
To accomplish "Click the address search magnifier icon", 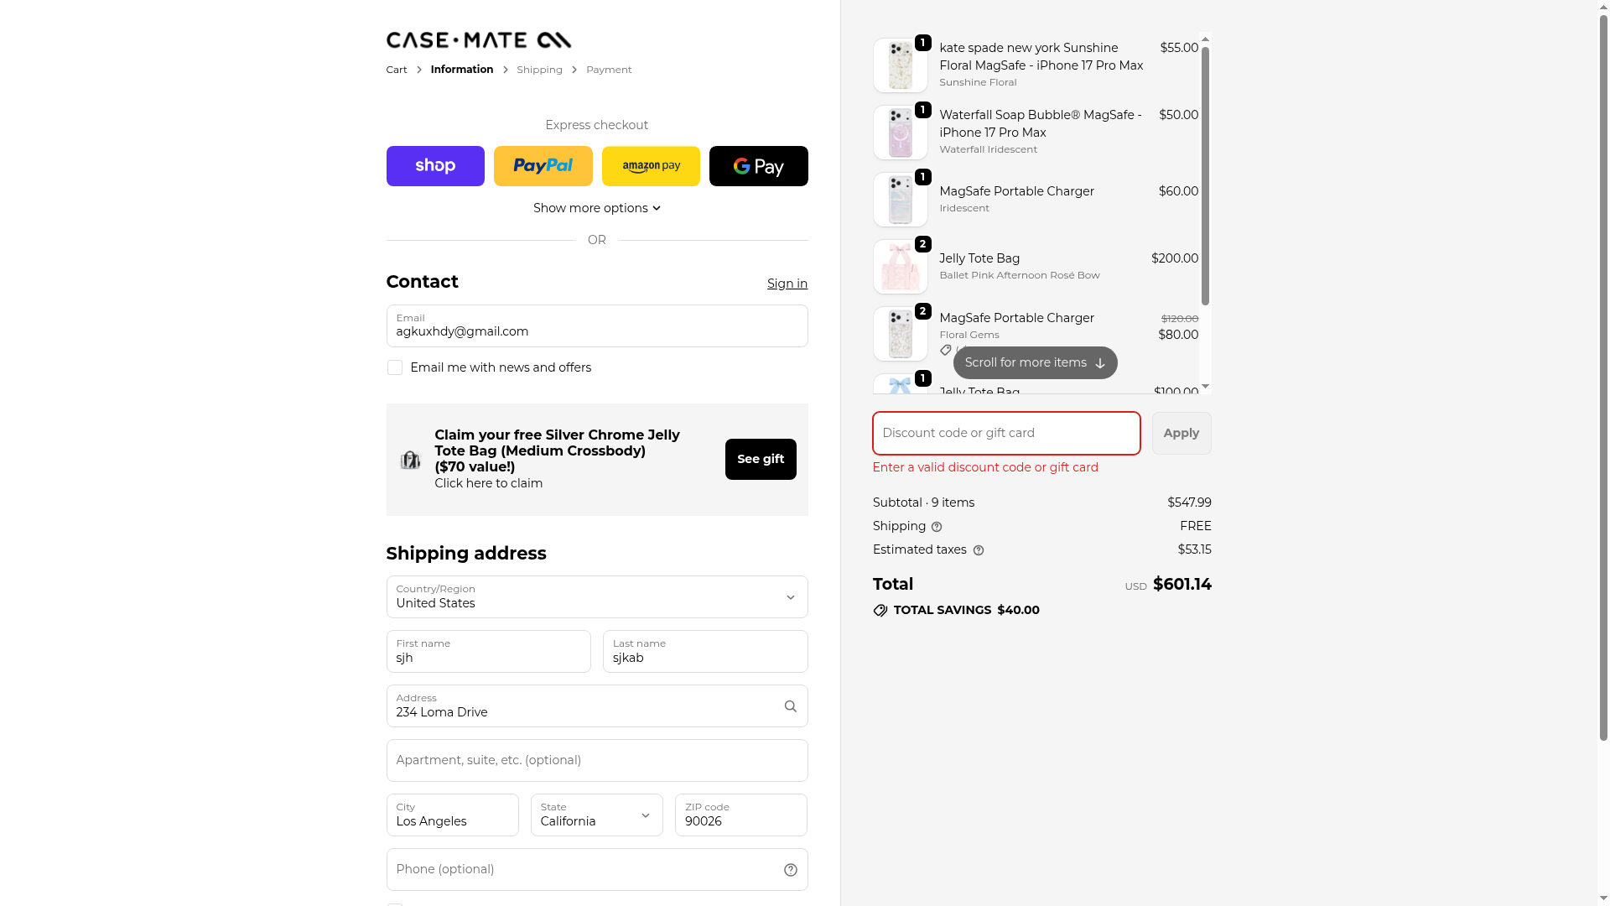I will pyautogui.click(x=790, y=706).
